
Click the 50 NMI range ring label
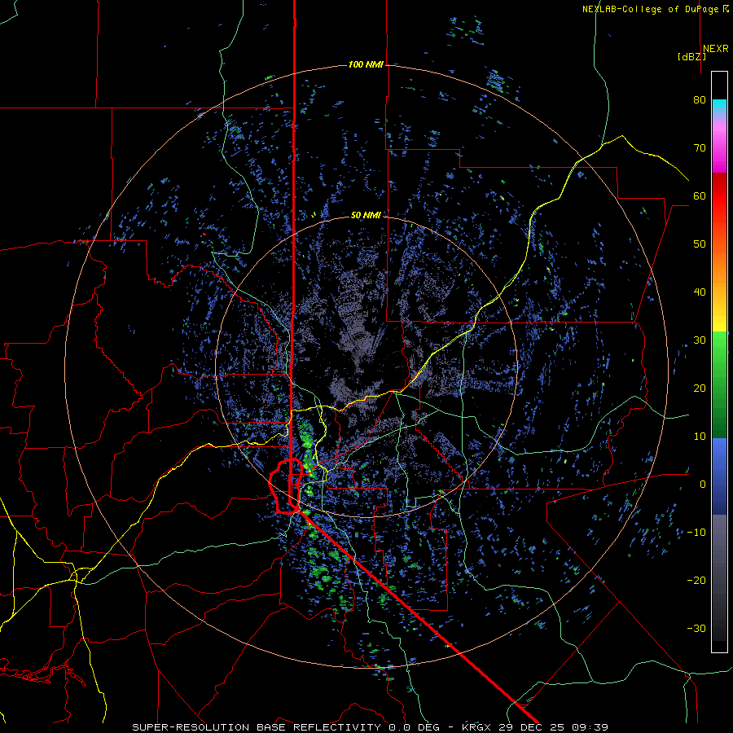(366, 215)
